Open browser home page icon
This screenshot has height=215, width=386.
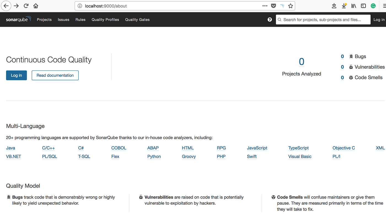[x=36, y=6]
